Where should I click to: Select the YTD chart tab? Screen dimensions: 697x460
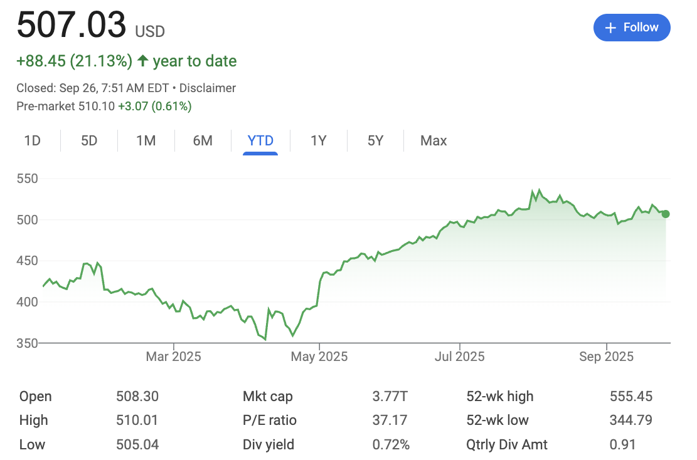point(259,140)
